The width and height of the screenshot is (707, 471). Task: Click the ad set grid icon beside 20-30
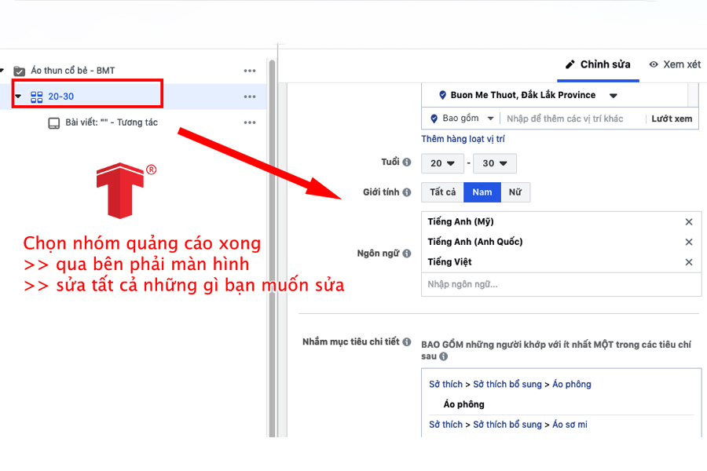(36, 97)
